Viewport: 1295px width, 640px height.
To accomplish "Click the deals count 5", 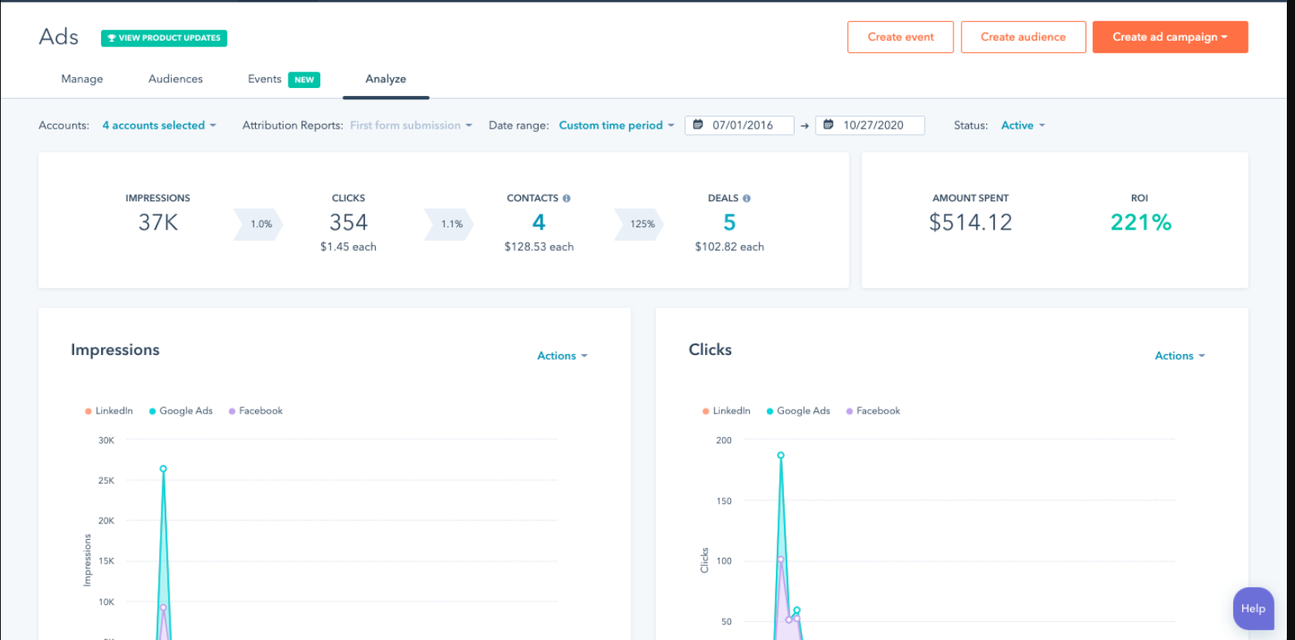I will click(x=729, y=222).
